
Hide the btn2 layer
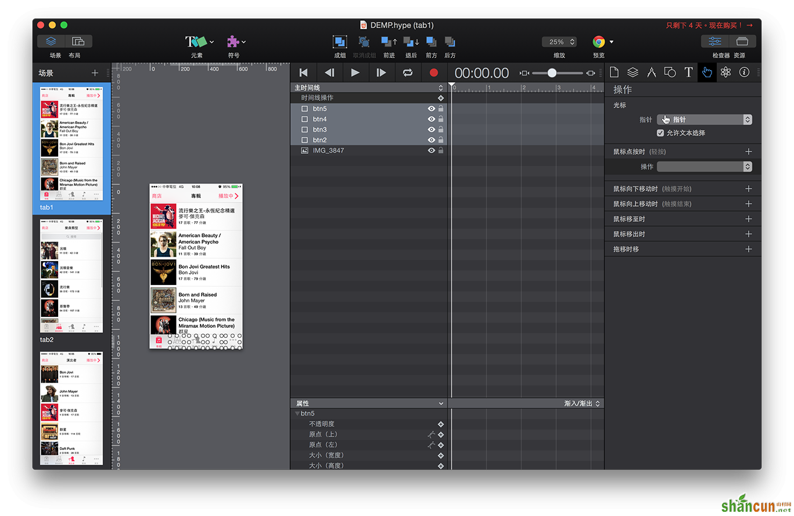pyautogui.click(x=431, y=140)
